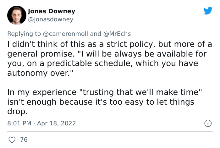Click the 8:01 PM timestamp
220x148 pixels.
(x=19, y=123)
